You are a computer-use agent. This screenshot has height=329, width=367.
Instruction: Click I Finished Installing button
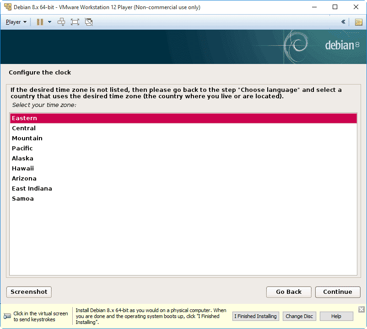click(x=255, y=316)
